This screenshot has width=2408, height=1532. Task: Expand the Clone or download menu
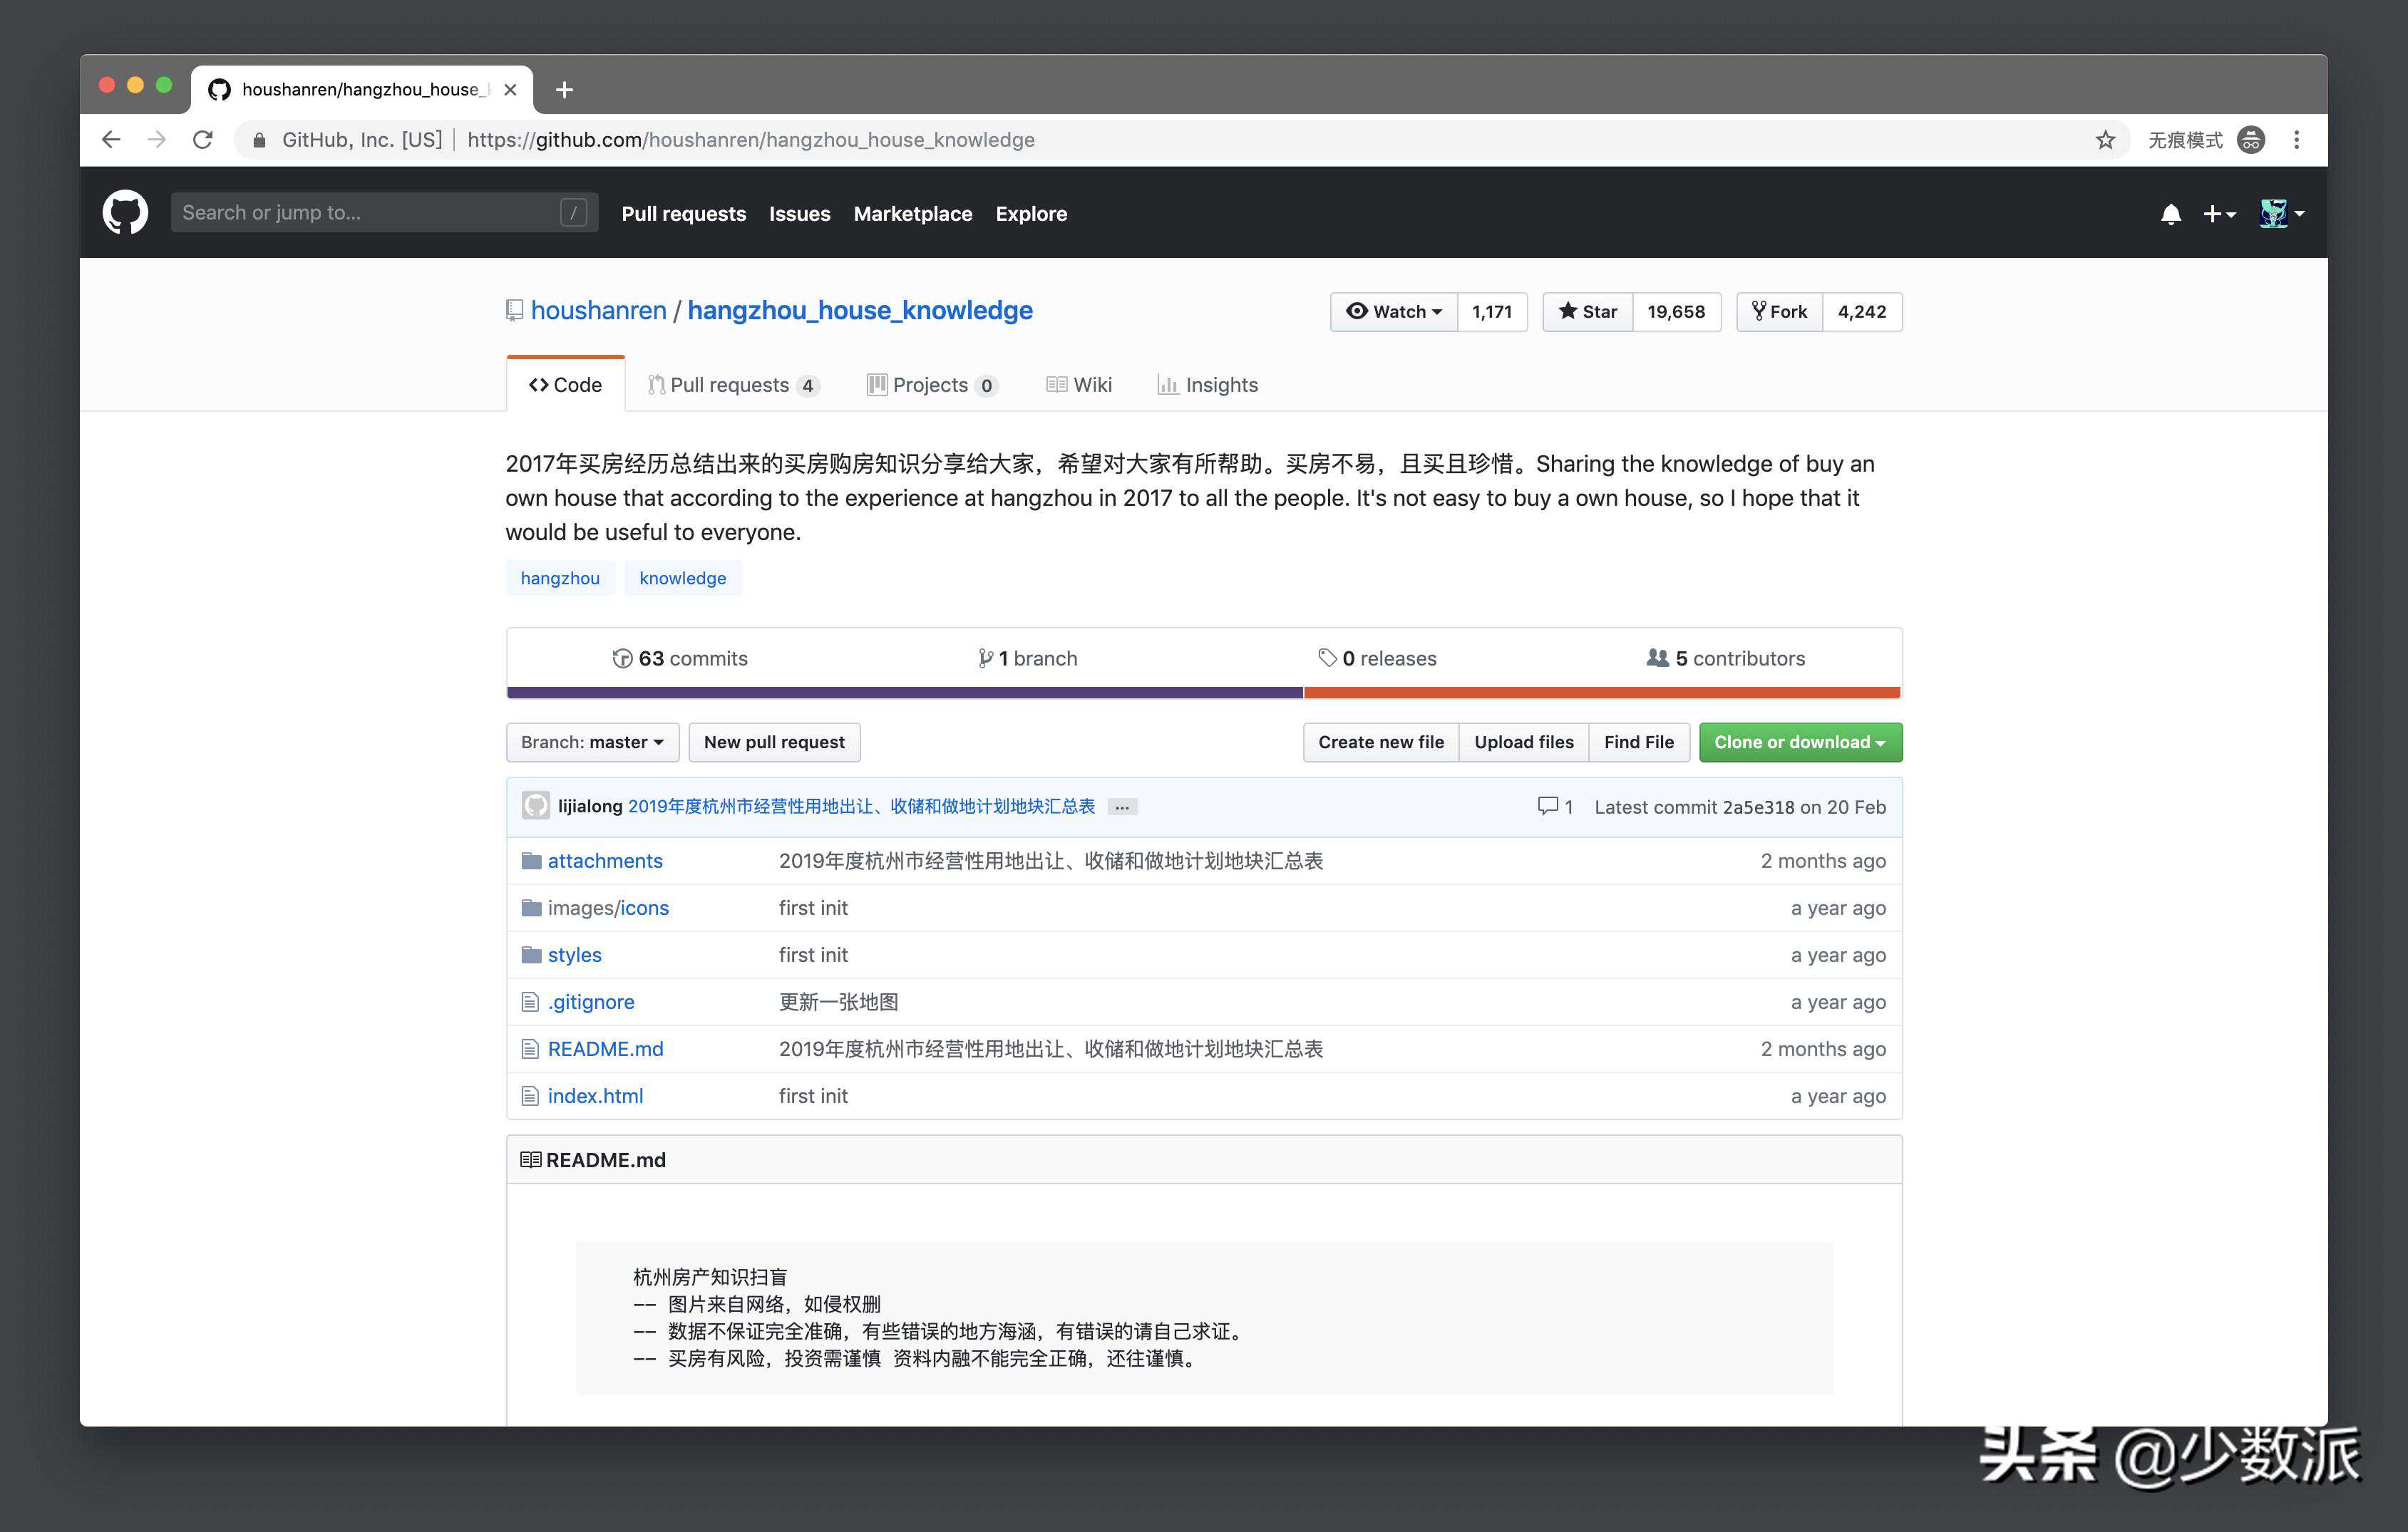tap(1799, 742)
